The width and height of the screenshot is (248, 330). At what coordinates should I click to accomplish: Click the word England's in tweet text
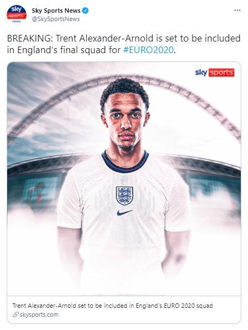[38, 50]
